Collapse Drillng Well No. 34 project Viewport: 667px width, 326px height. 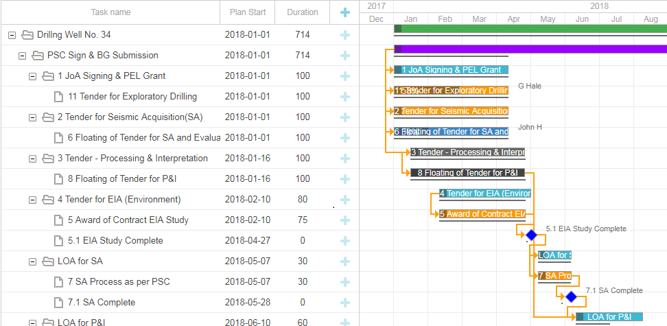(12, 35)
